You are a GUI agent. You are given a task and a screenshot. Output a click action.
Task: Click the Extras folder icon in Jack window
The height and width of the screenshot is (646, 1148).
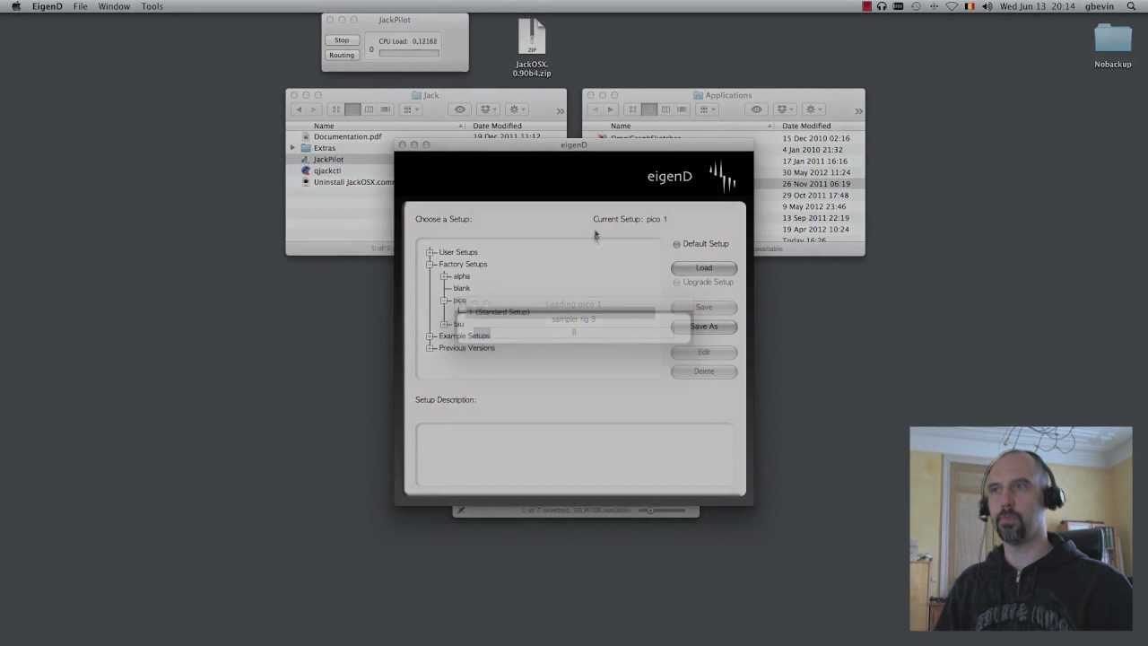pos(306,148)
